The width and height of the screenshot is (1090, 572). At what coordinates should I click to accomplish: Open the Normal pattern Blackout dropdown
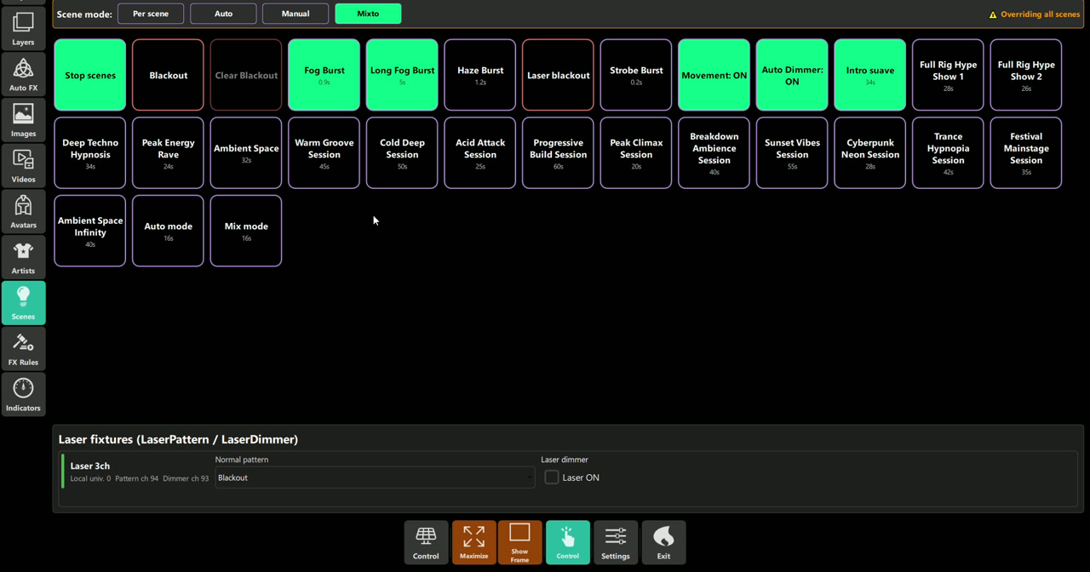(x=375, y=478)
